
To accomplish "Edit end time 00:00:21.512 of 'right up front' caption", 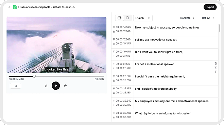I will click(x=123, y=56).
